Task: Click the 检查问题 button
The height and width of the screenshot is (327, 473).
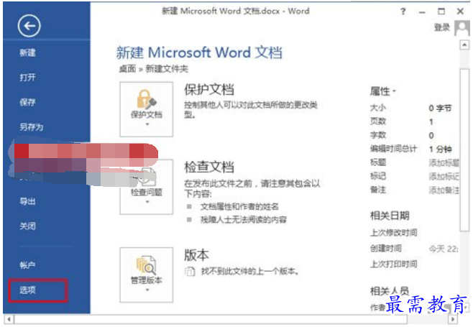Action: click(147, 187)
